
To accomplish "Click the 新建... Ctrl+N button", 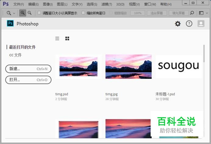I will [28, 69].
